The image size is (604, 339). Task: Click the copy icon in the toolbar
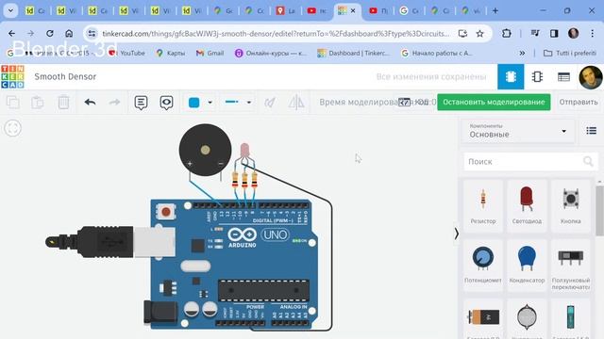tap(13, 103)
